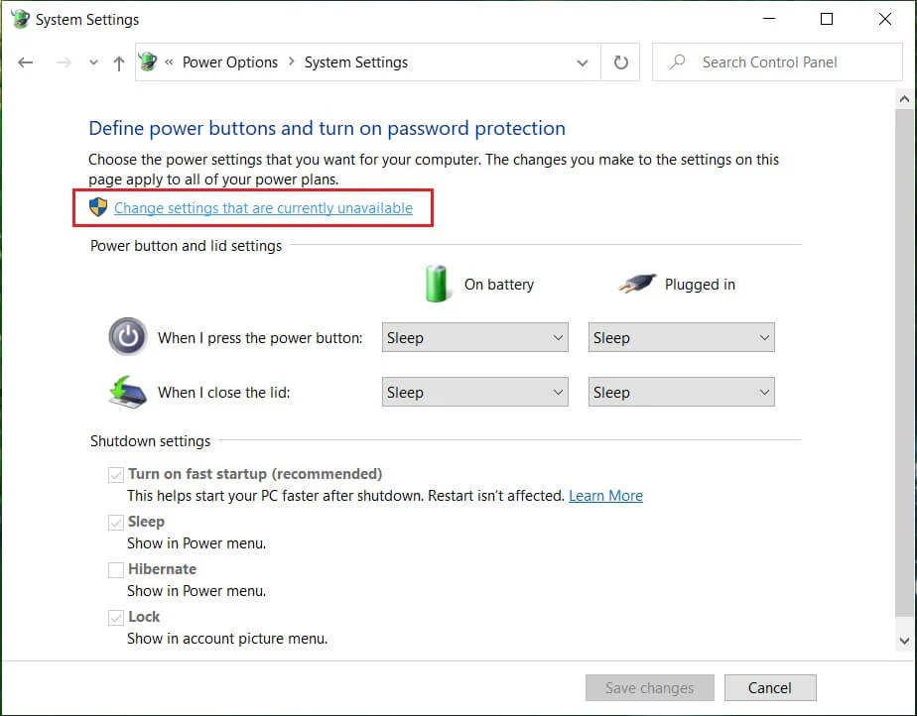This screenshot has width=917, height=716.
Task: Click the power button icon
Action: (127, 338)
